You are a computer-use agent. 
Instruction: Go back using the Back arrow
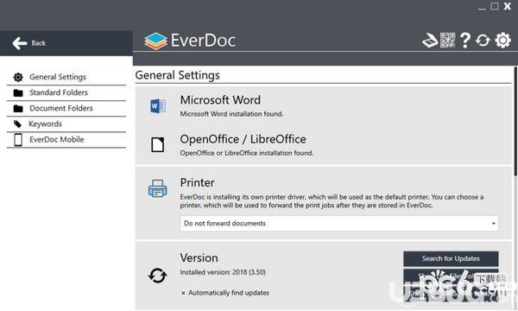coord(20,43)
